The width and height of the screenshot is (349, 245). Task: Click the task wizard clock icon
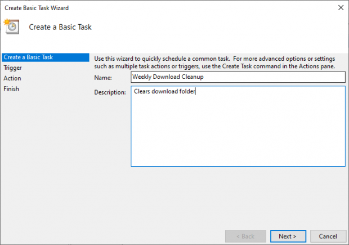[x=12, y=26]
